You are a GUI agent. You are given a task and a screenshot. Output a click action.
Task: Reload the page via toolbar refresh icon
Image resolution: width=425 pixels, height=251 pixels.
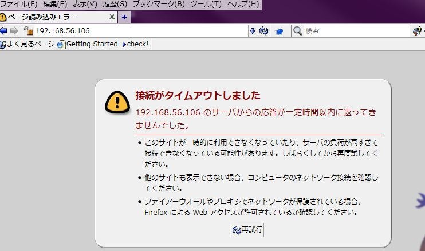pos(263,31)
